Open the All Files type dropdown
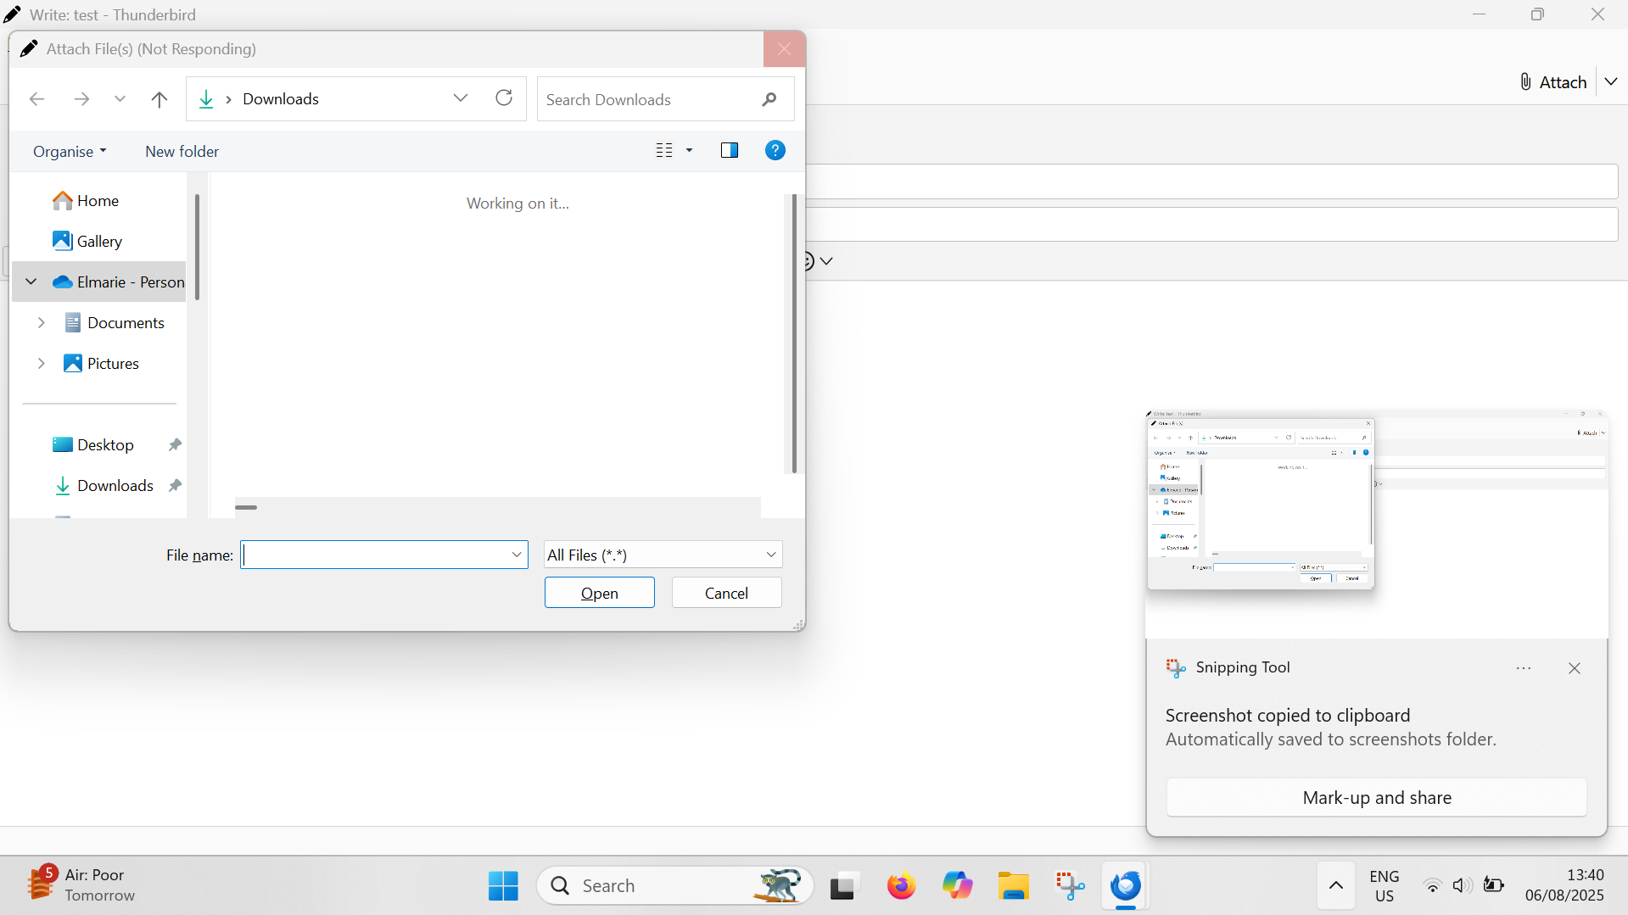 click(x=663, y=555)
